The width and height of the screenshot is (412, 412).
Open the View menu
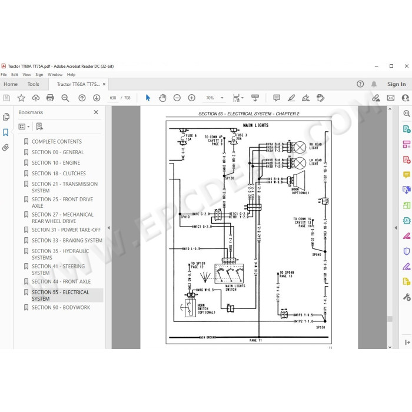click(26, 75)
